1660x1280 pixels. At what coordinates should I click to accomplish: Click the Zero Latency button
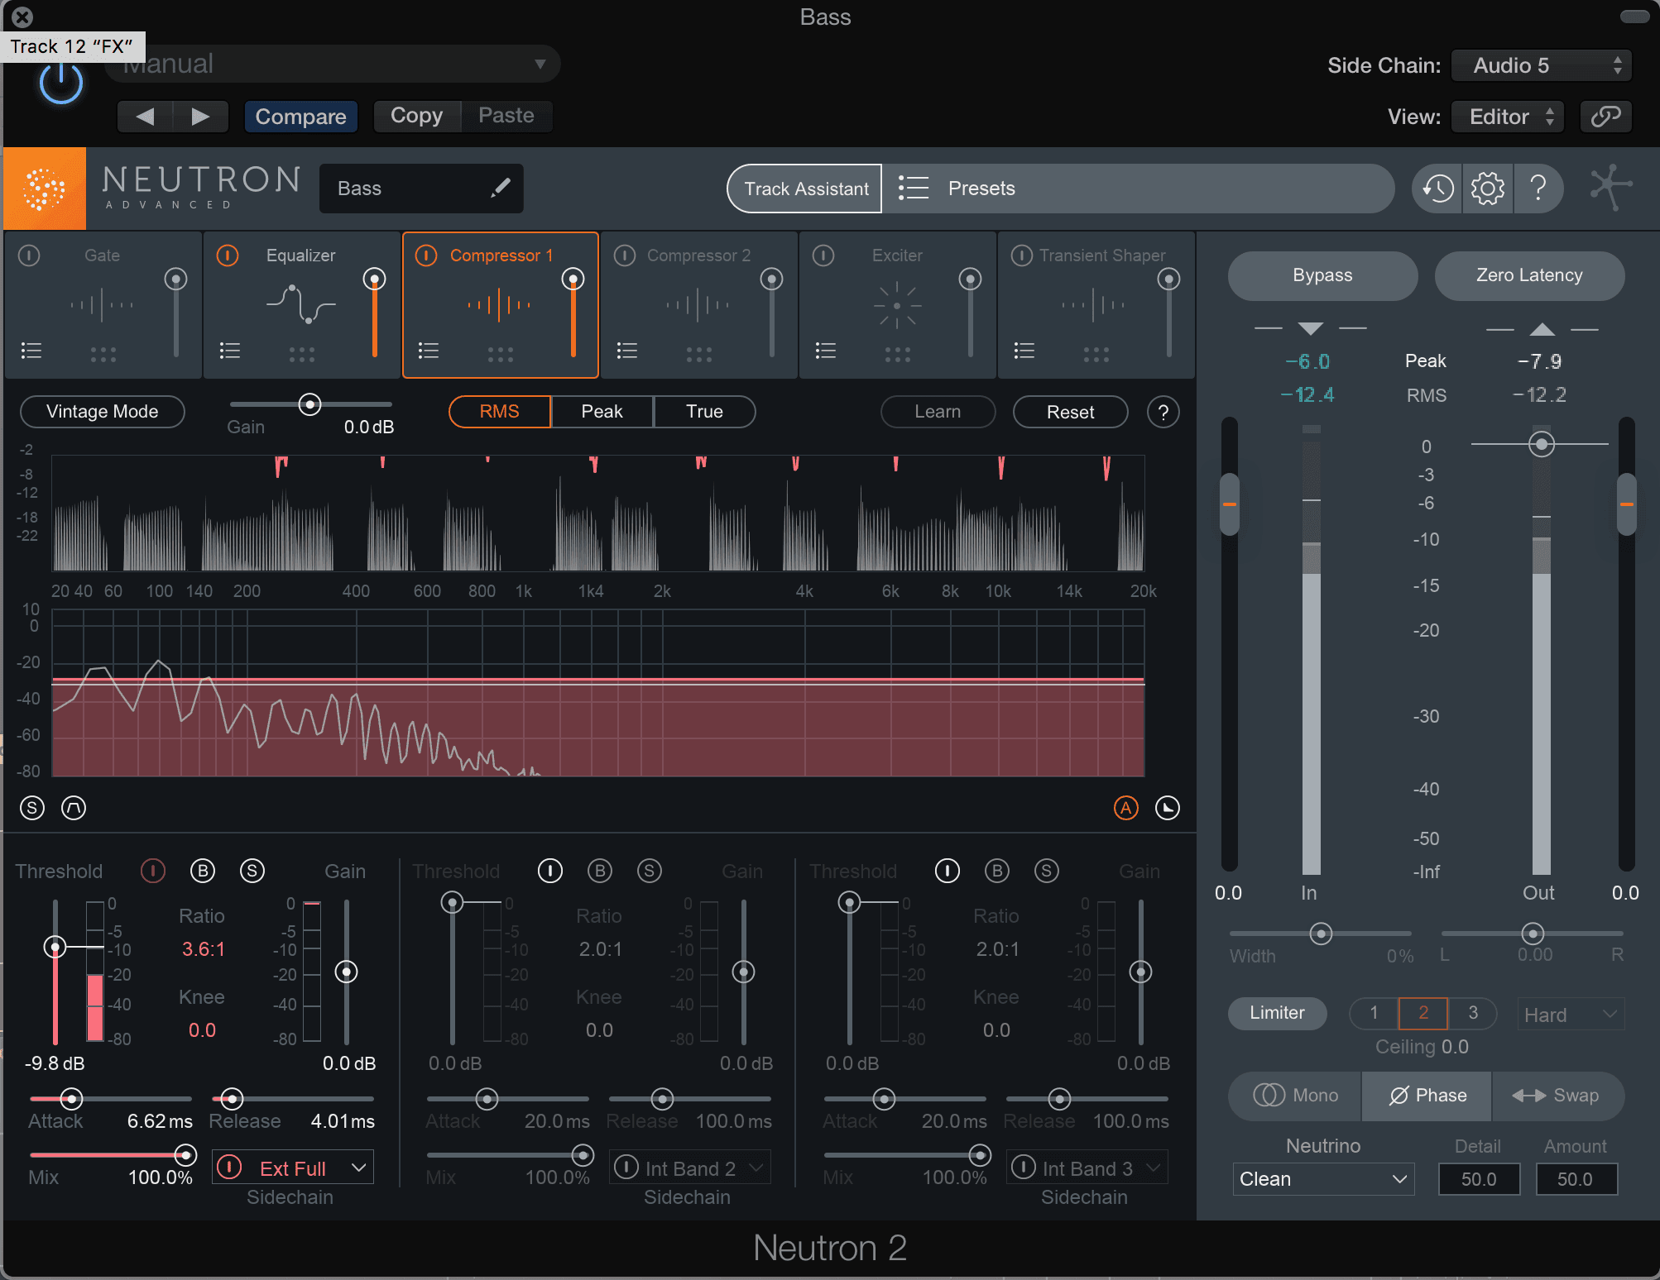1529,275
